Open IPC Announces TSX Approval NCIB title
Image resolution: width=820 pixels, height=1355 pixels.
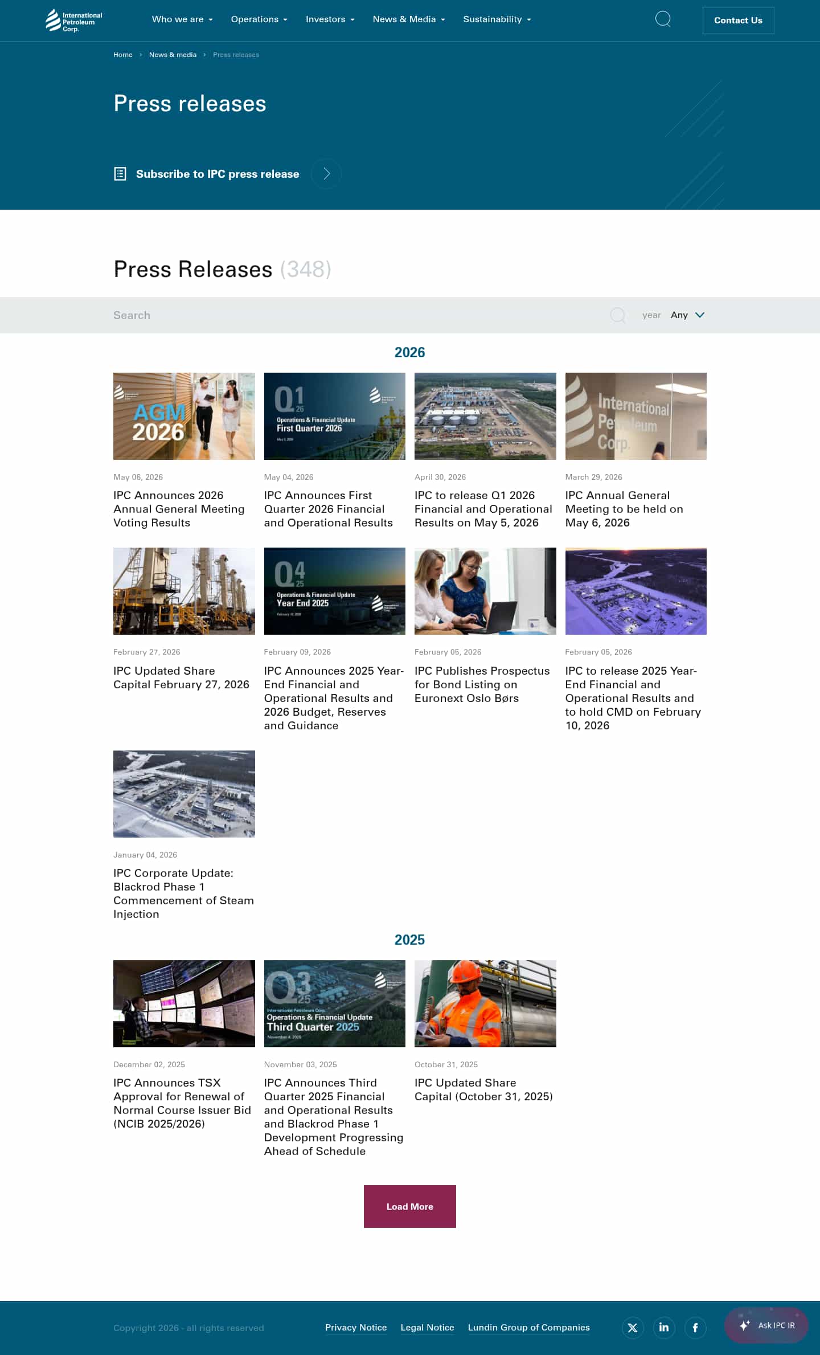point(182,1103)
